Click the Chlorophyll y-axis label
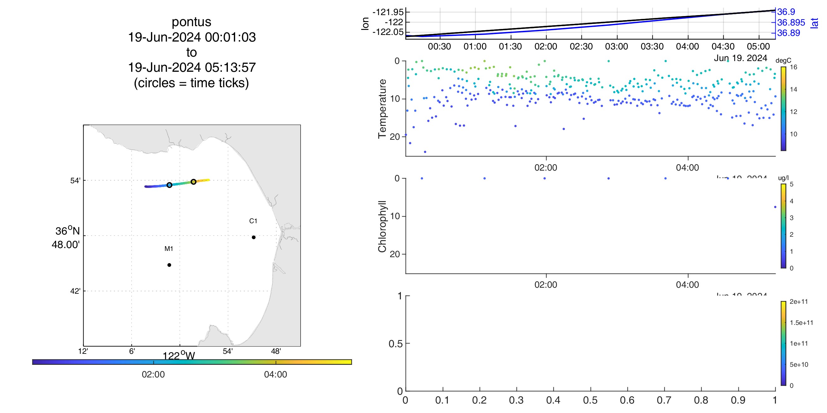This screenshot has height=413, width=827. point(382,226)
